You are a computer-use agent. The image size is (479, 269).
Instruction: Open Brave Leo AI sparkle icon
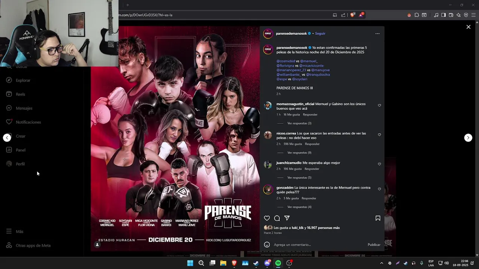tap(458, 15)
